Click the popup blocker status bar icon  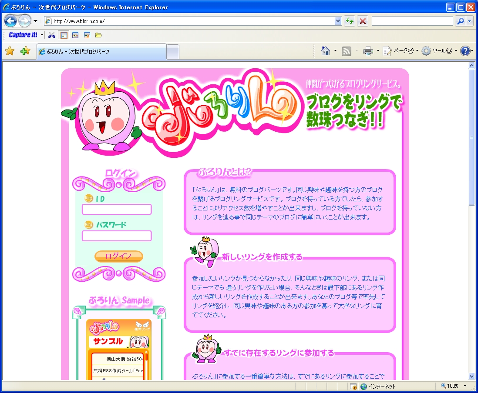[353, 386]
